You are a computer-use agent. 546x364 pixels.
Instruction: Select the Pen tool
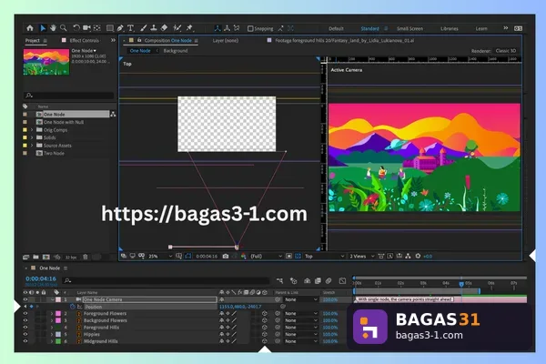point(120,28)
